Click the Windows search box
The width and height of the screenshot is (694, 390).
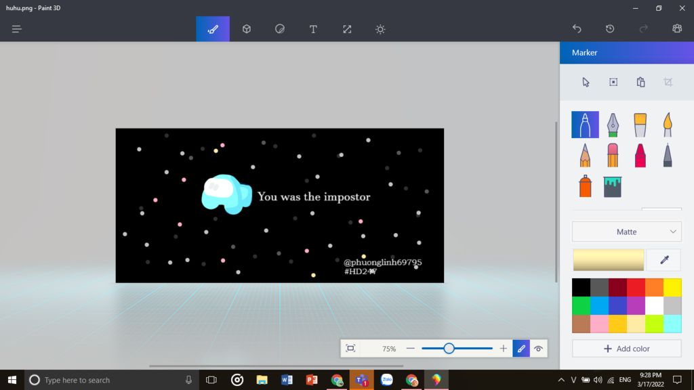coord(110,380)
